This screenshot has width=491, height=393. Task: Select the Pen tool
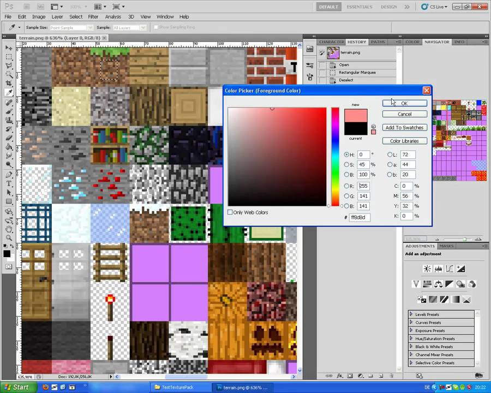pyautogui.click(x=9, y=175)
